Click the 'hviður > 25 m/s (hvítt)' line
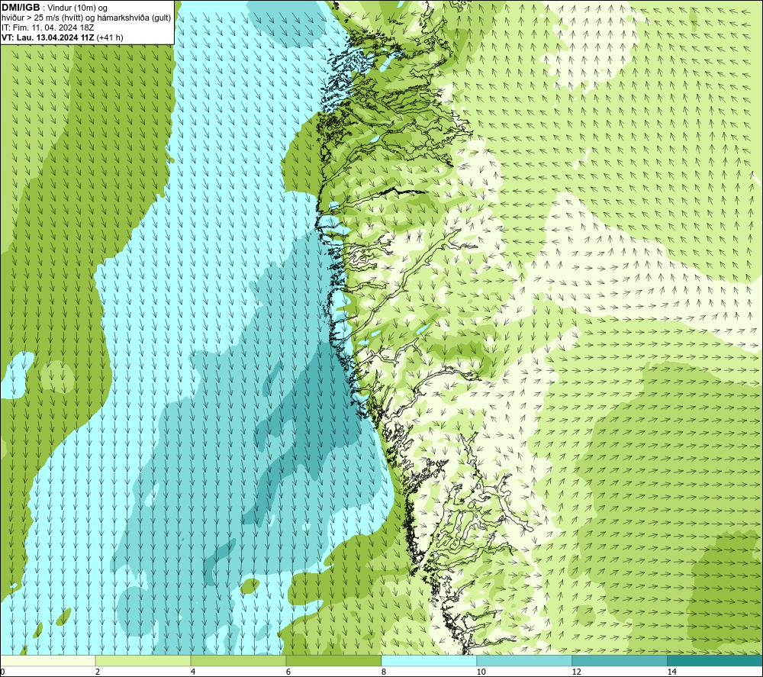The image size is (763, 677). [x=86, y=18]
